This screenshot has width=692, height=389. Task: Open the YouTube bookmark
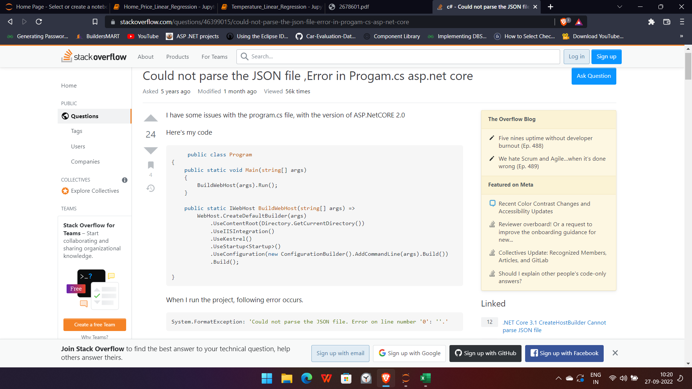click(143, 36)
